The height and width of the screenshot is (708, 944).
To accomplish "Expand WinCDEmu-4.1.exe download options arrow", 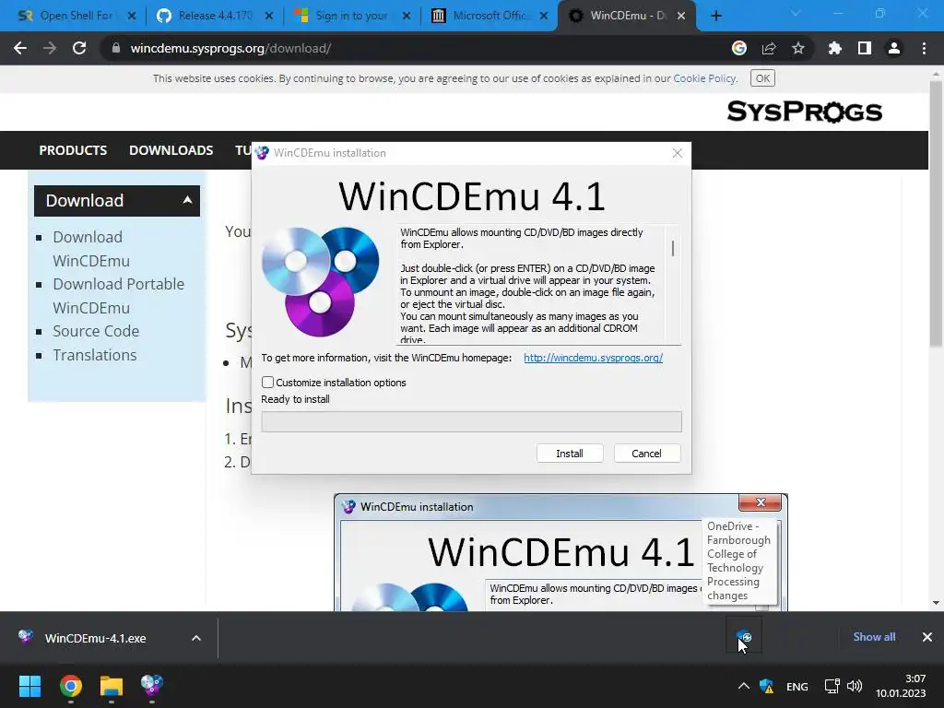I will 196,638.
